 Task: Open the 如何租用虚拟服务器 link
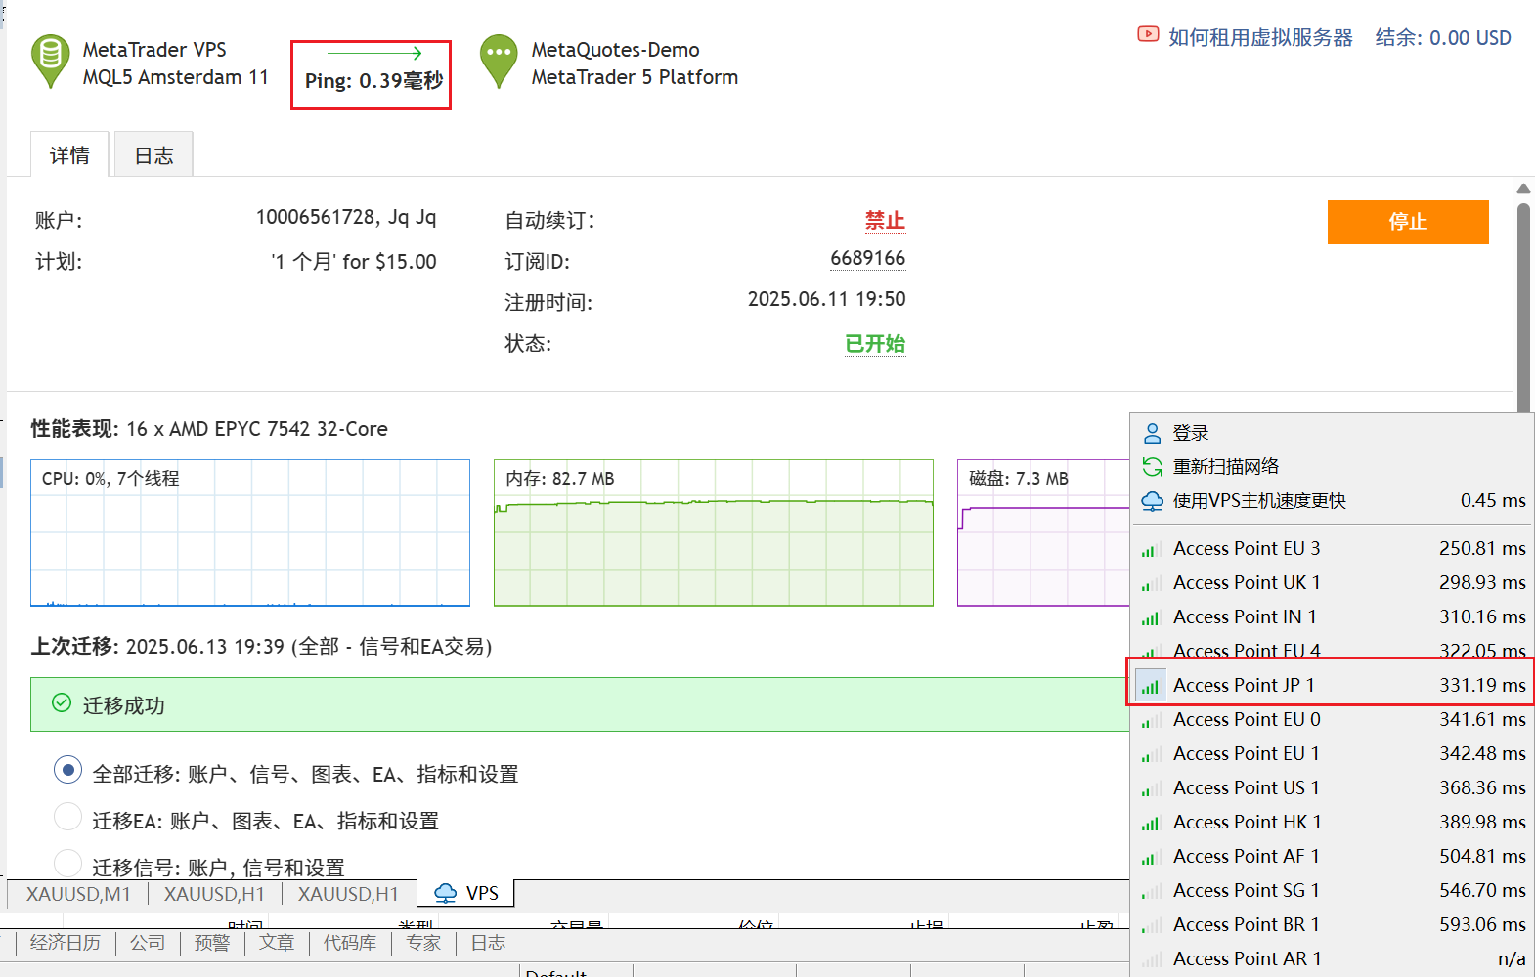[1260, 37]
